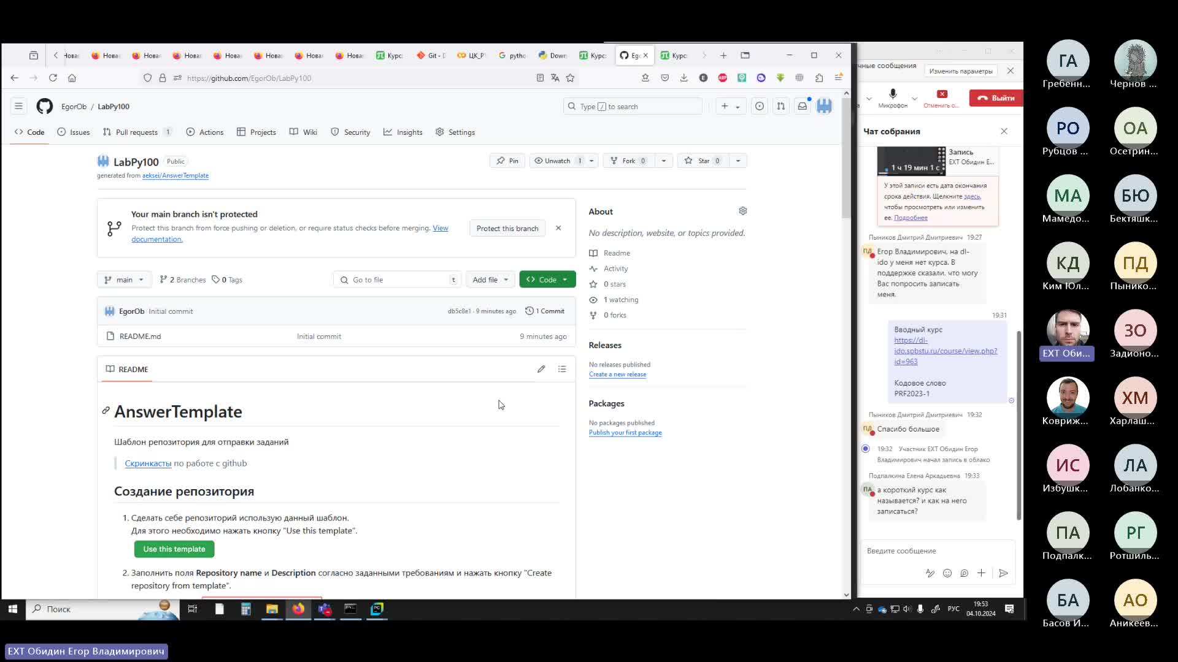Focus the GitHub search field

tap(633, 106)
